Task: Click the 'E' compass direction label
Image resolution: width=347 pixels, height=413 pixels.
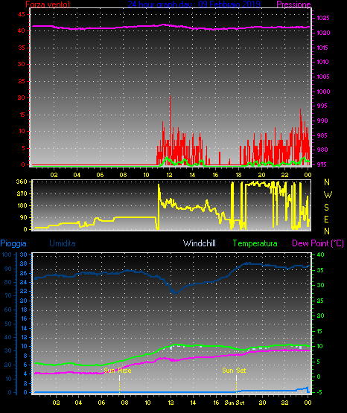Action: (326, 219)
